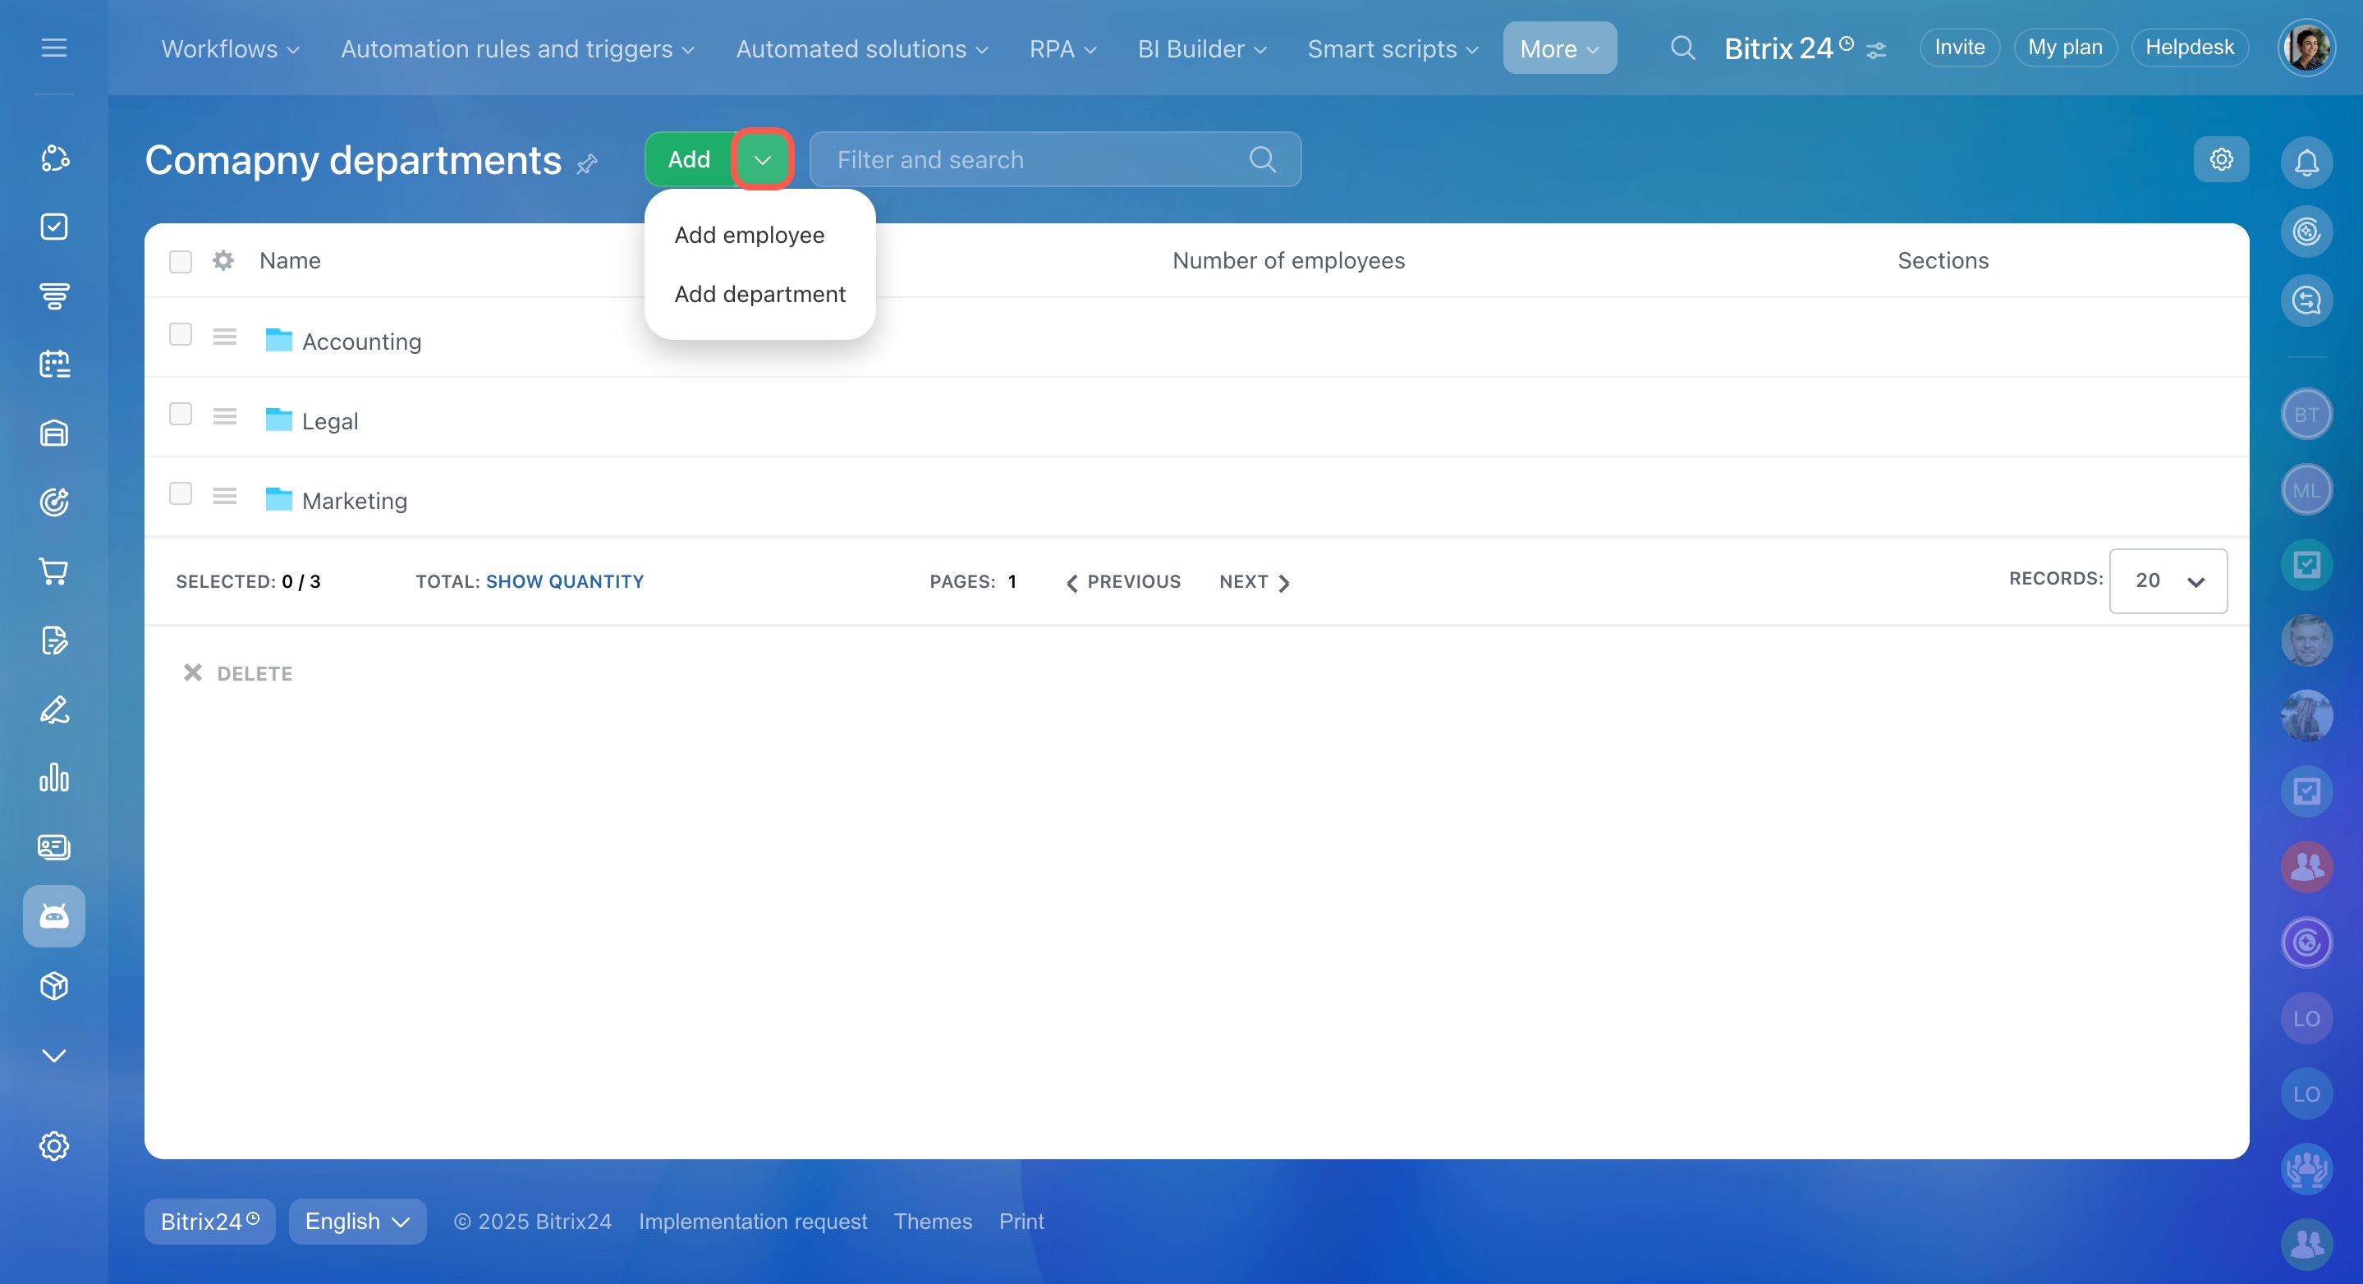Toggle the select-all checkbox in the table header
Screen dimensions: 2363x1284
click(x=181, y=261)
